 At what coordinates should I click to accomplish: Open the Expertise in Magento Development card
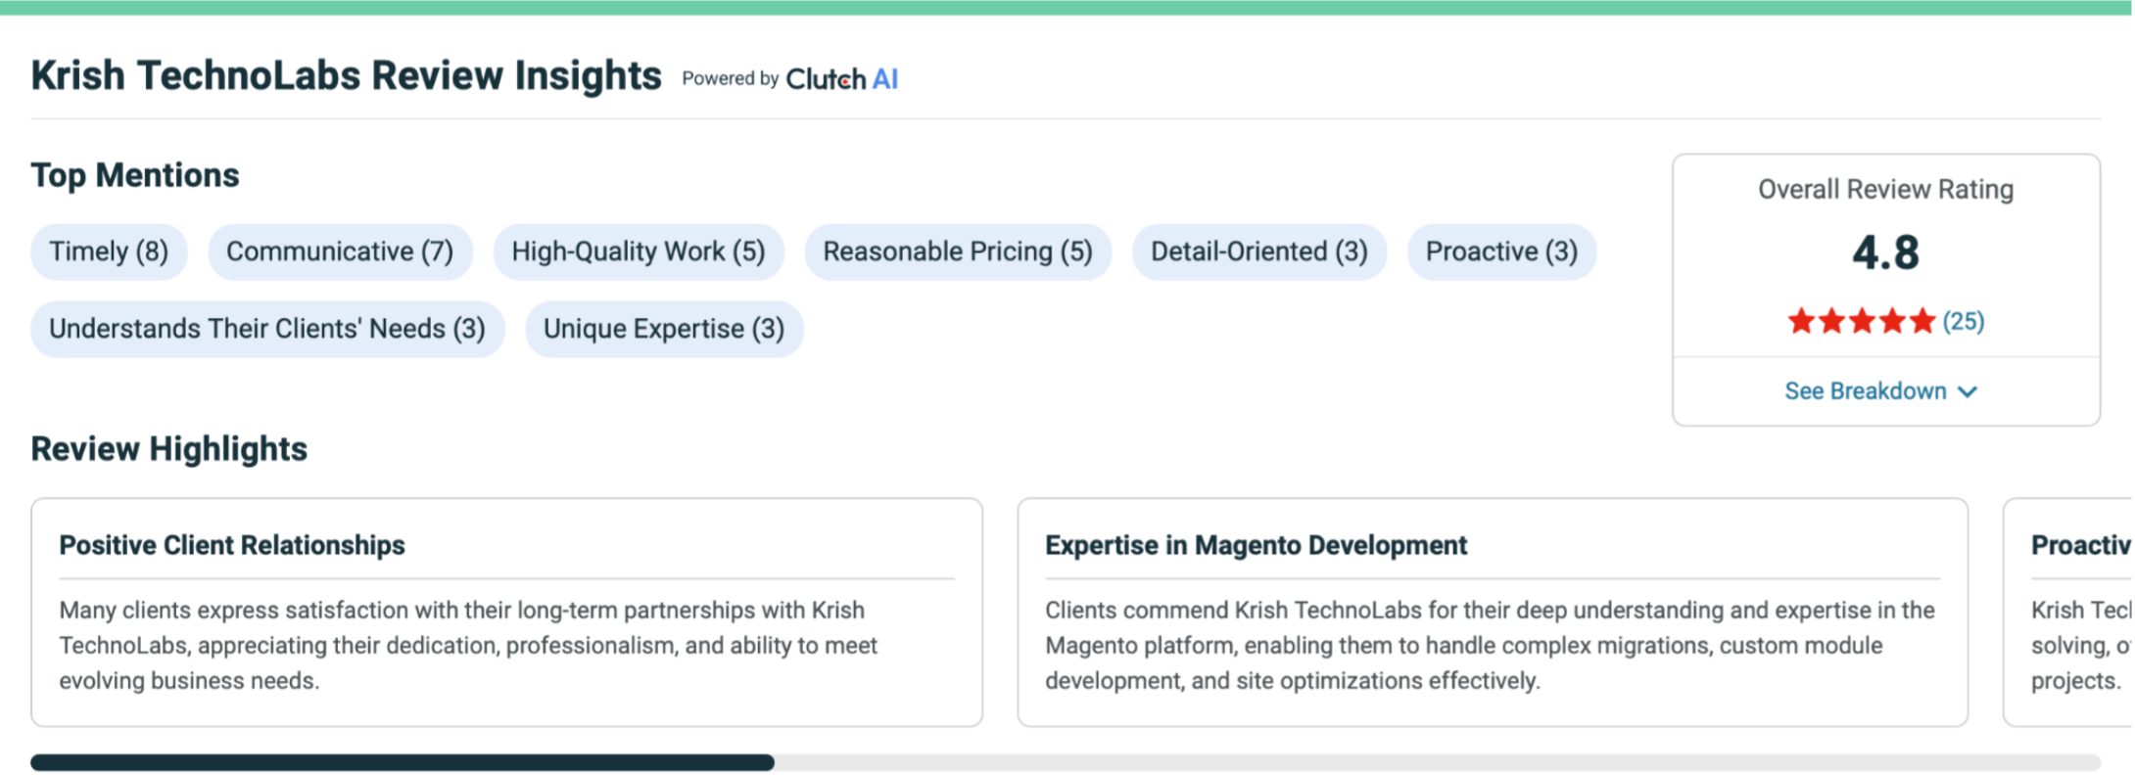point(1492,612)
